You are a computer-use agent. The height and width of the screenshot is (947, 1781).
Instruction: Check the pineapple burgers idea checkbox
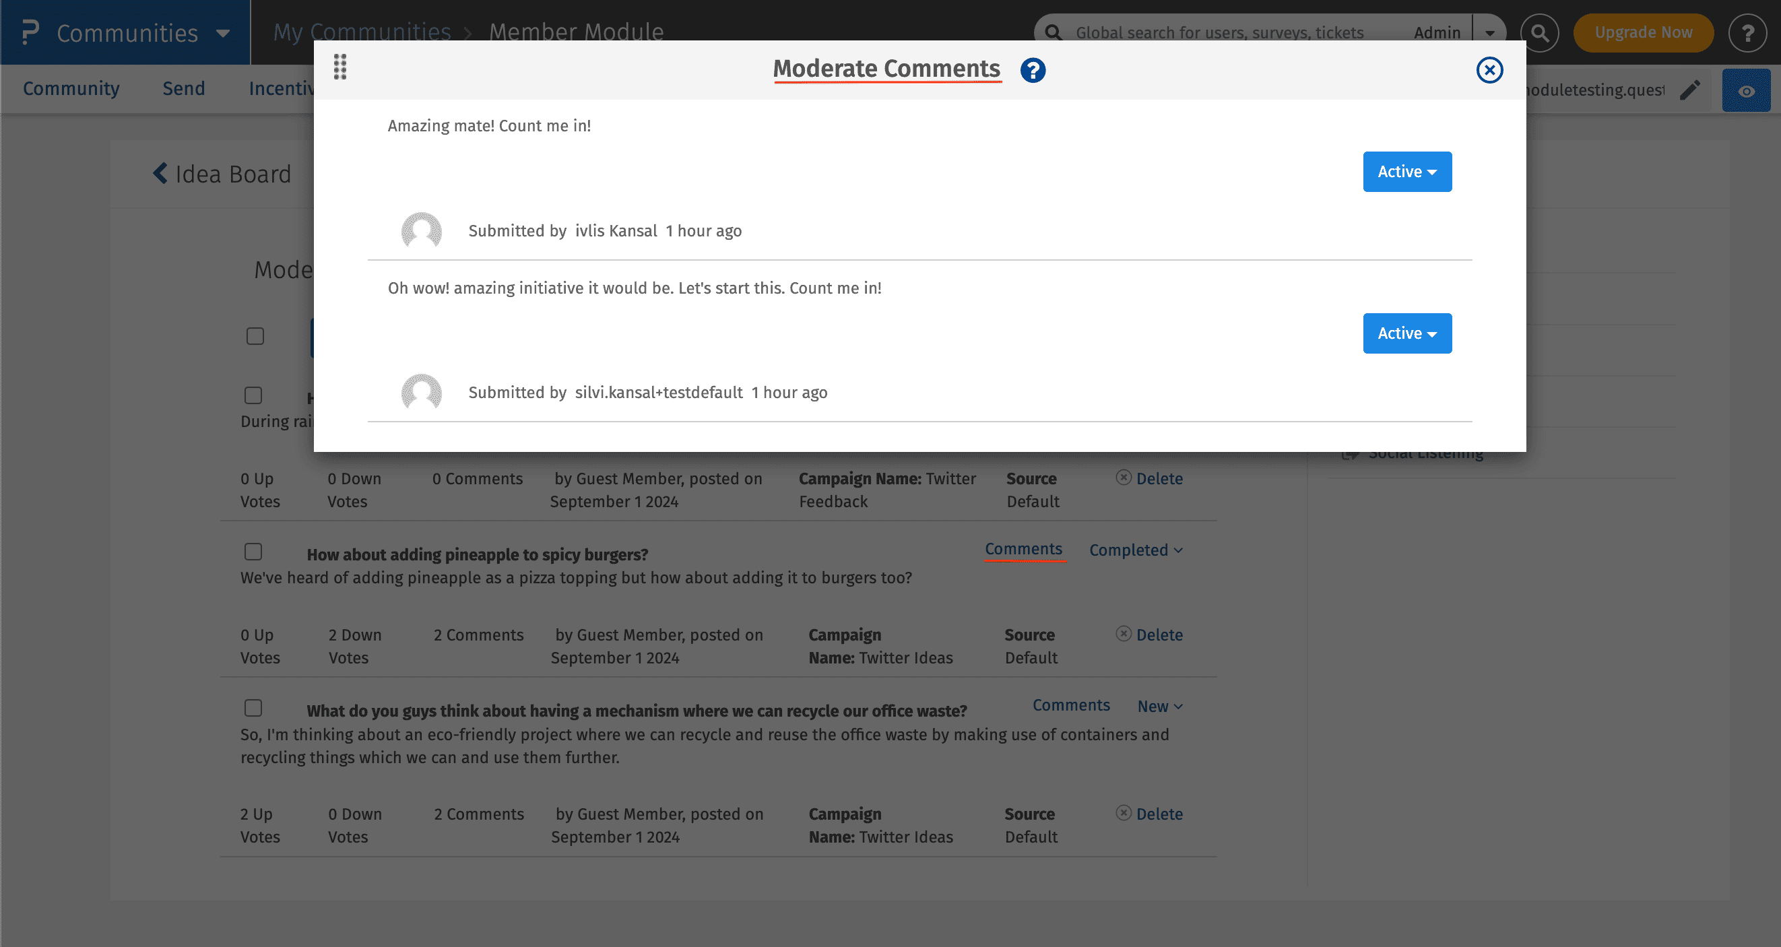[x=253, y=552]
